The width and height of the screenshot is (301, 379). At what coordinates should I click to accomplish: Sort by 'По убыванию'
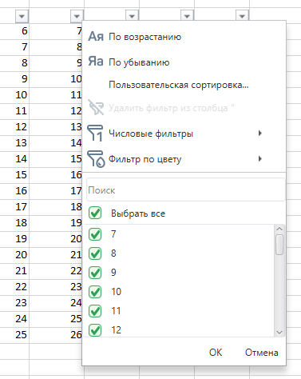[139, 62]
